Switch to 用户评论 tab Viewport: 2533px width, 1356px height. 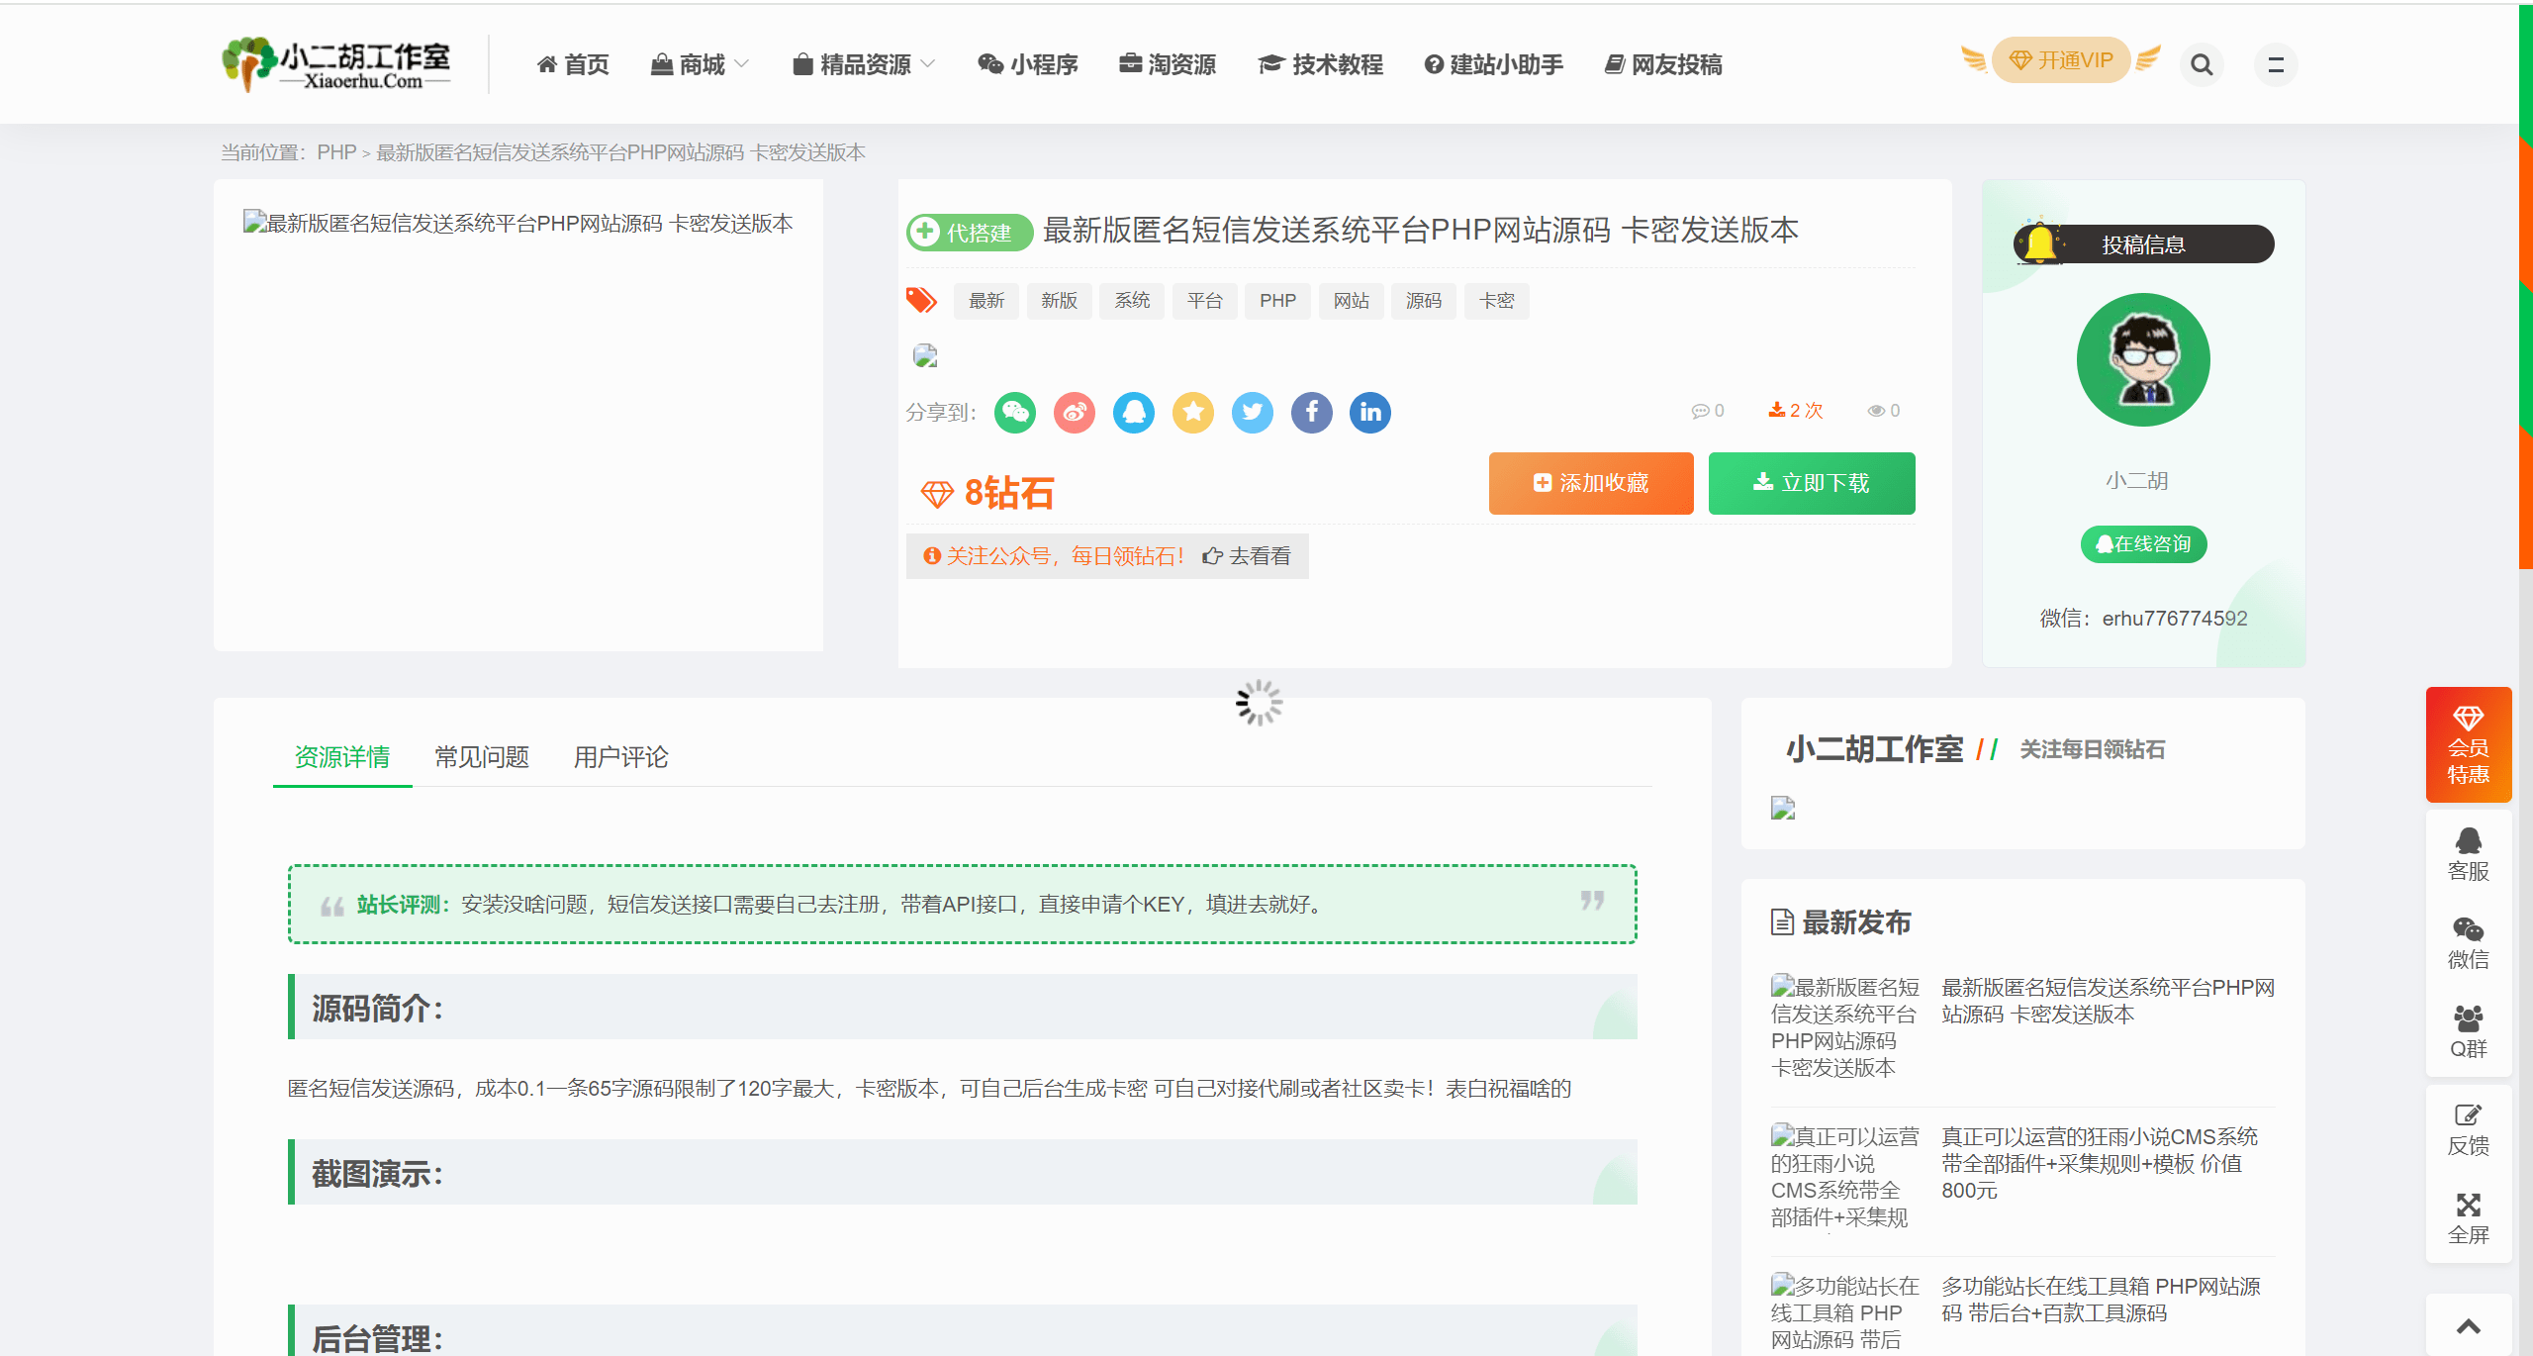pyautogui.click(x=621, y=757)
